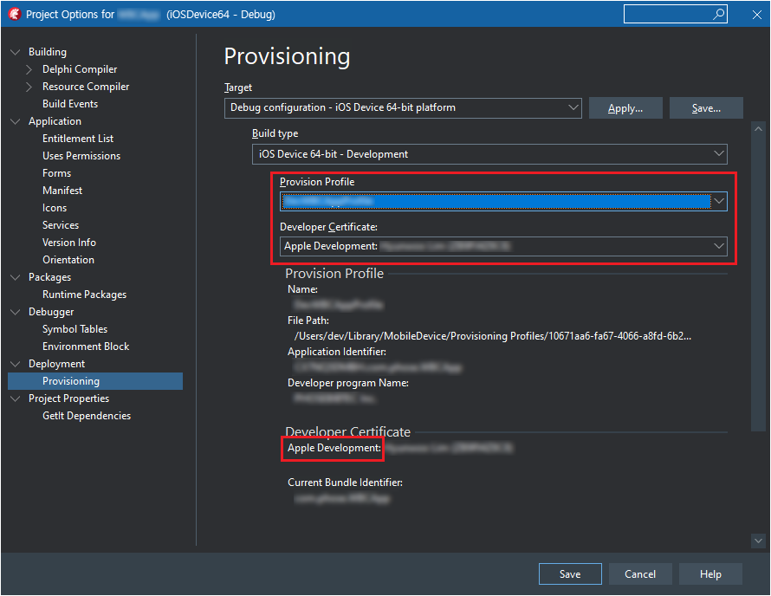Open the Build type dropdown
The width and height of the screenshot is (771, 596).
(489, 154)
